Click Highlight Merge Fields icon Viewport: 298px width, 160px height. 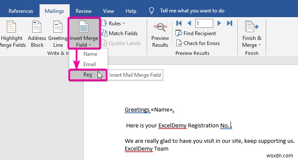11,27
